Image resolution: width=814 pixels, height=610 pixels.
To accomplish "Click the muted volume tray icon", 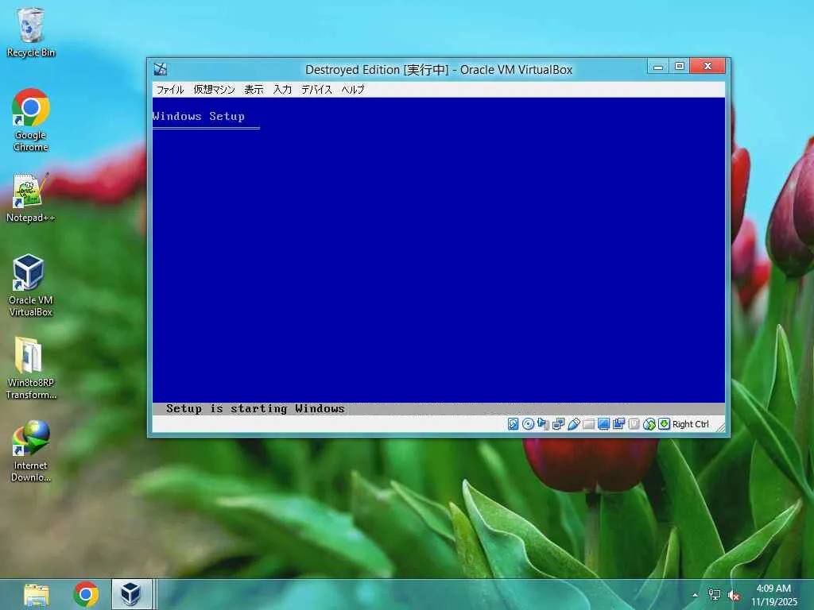I will 734,596.
